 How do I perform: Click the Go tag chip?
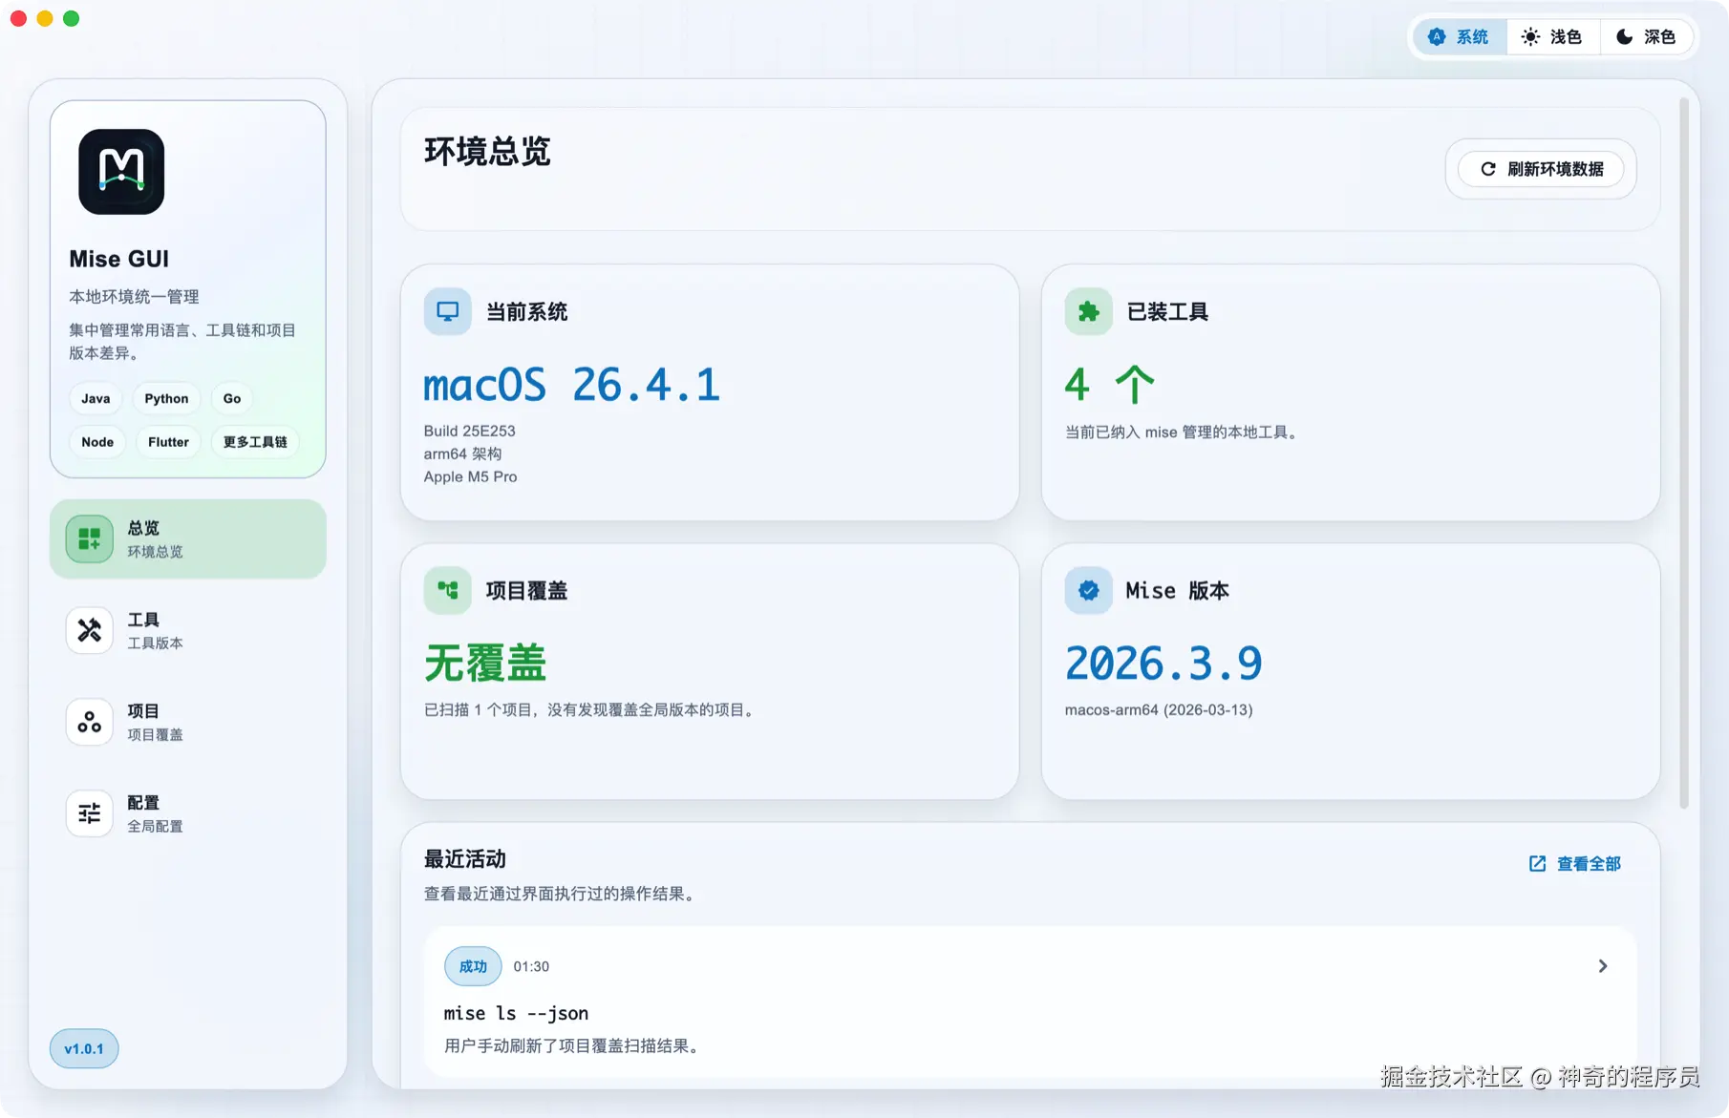[232, 398]
